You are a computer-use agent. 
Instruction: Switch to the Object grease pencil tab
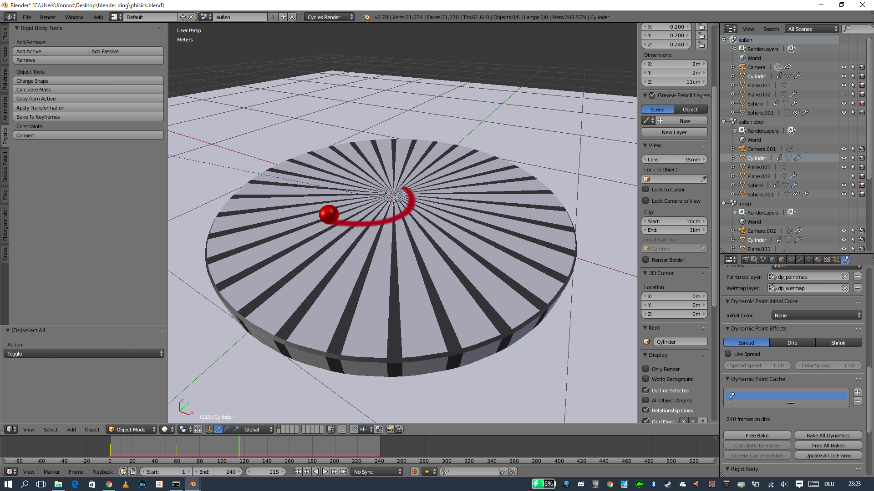[690, 109]
